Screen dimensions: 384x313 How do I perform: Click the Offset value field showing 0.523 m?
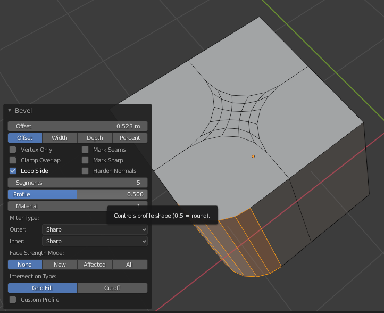[x=78, y=126]
